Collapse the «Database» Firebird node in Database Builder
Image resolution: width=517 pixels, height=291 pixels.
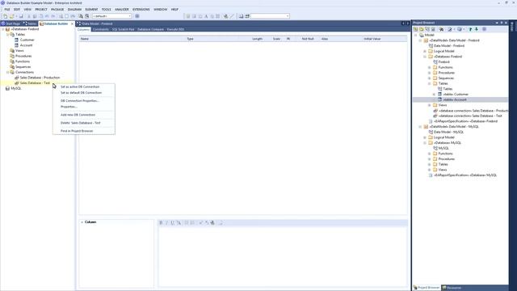(3, 29)
